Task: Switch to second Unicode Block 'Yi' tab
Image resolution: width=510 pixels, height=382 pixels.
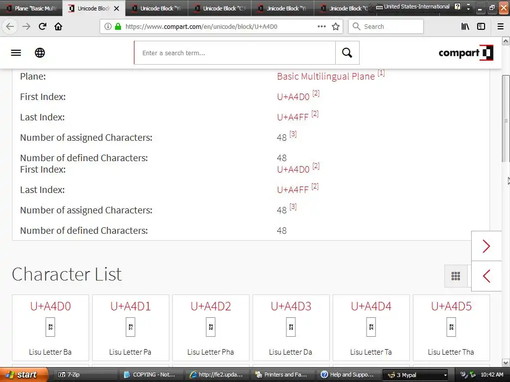Action: 157,8
